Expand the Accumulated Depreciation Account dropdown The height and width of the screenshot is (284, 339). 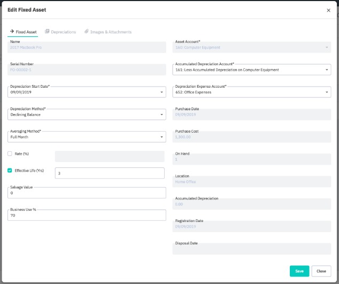(x=327, y=70)
